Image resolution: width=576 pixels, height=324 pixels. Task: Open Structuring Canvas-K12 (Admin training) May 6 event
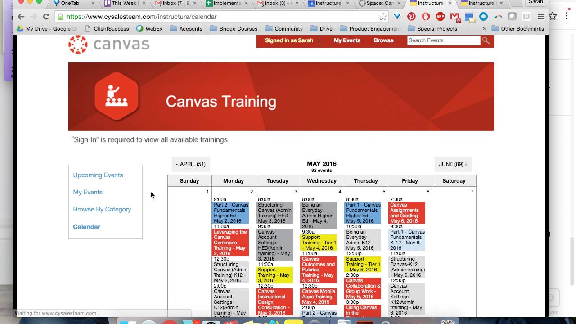[x=407, y=267]
